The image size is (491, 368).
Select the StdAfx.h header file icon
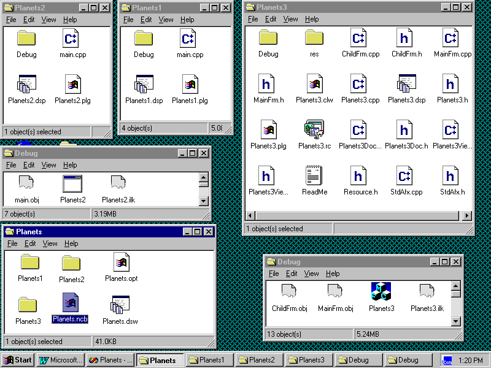pos(452,176)
